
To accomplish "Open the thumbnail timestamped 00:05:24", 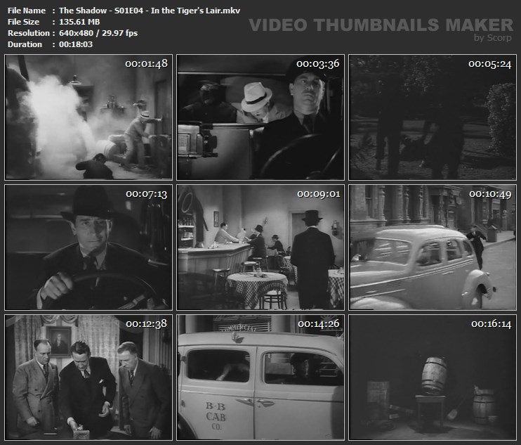I will (433, 117).
